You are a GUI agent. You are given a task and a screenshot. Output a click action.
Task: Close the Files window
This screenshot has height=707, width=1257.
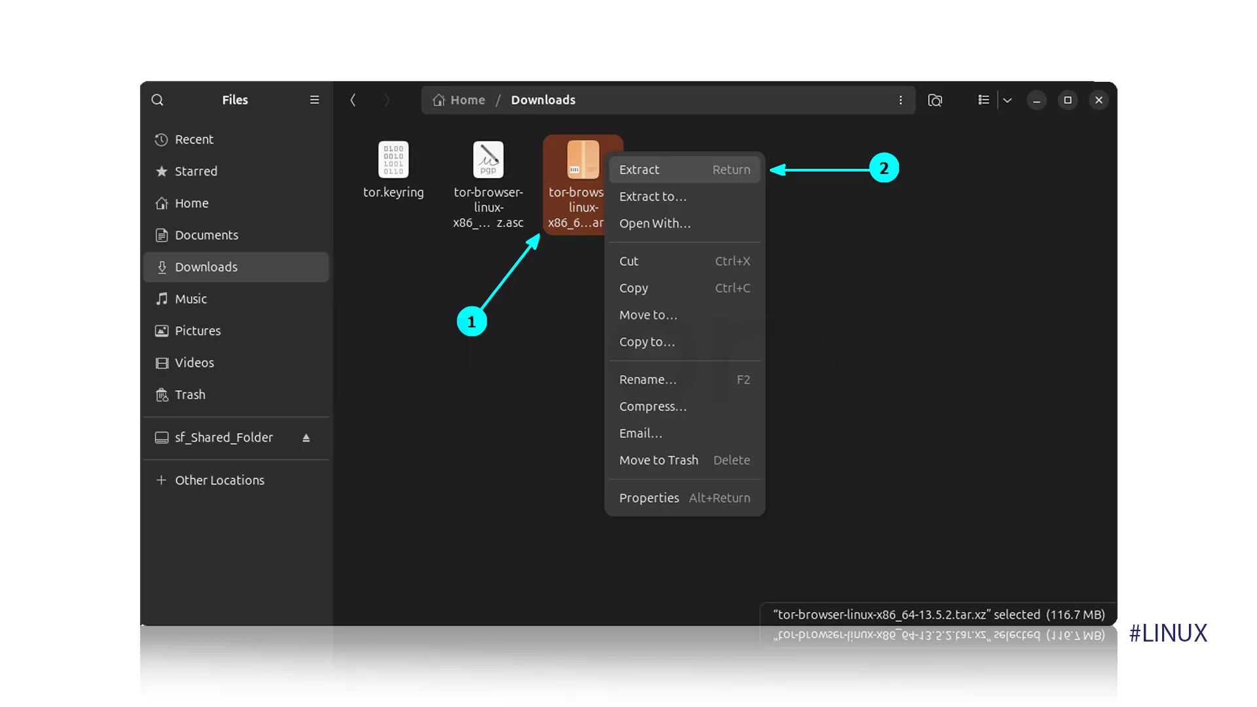(1099, 100)
